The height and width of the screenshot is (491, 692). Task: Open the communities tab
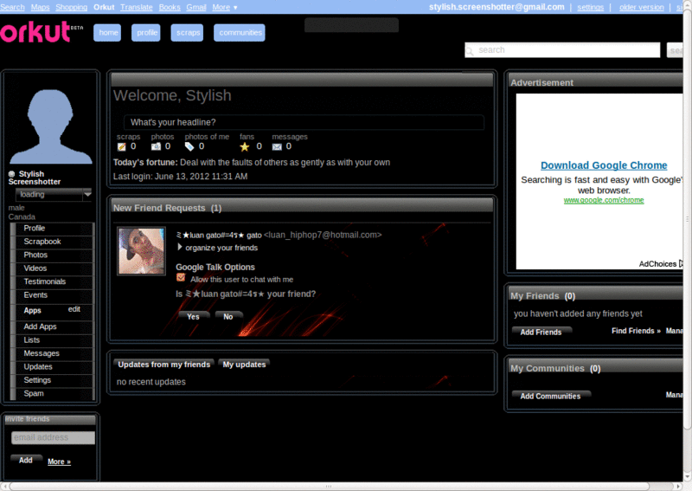[240, 33]
